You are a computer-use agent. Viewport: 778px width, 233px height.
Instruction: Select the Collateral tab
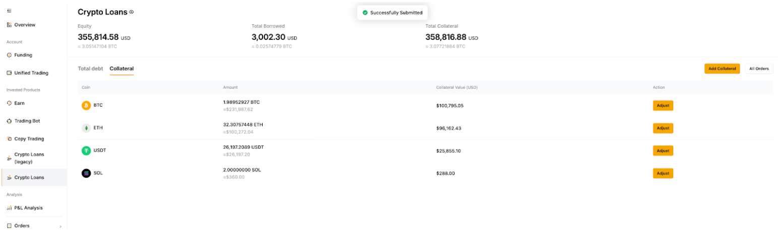(121, 68)
